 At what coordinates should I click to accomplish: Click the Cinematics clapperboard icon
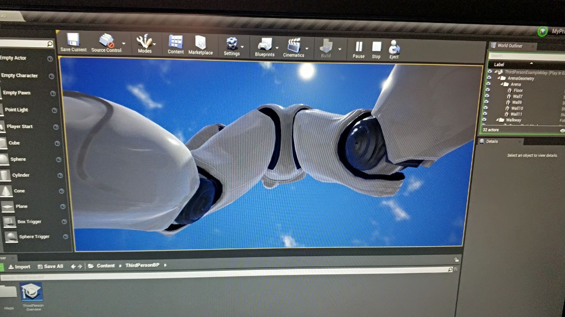[x=294, y=45]
